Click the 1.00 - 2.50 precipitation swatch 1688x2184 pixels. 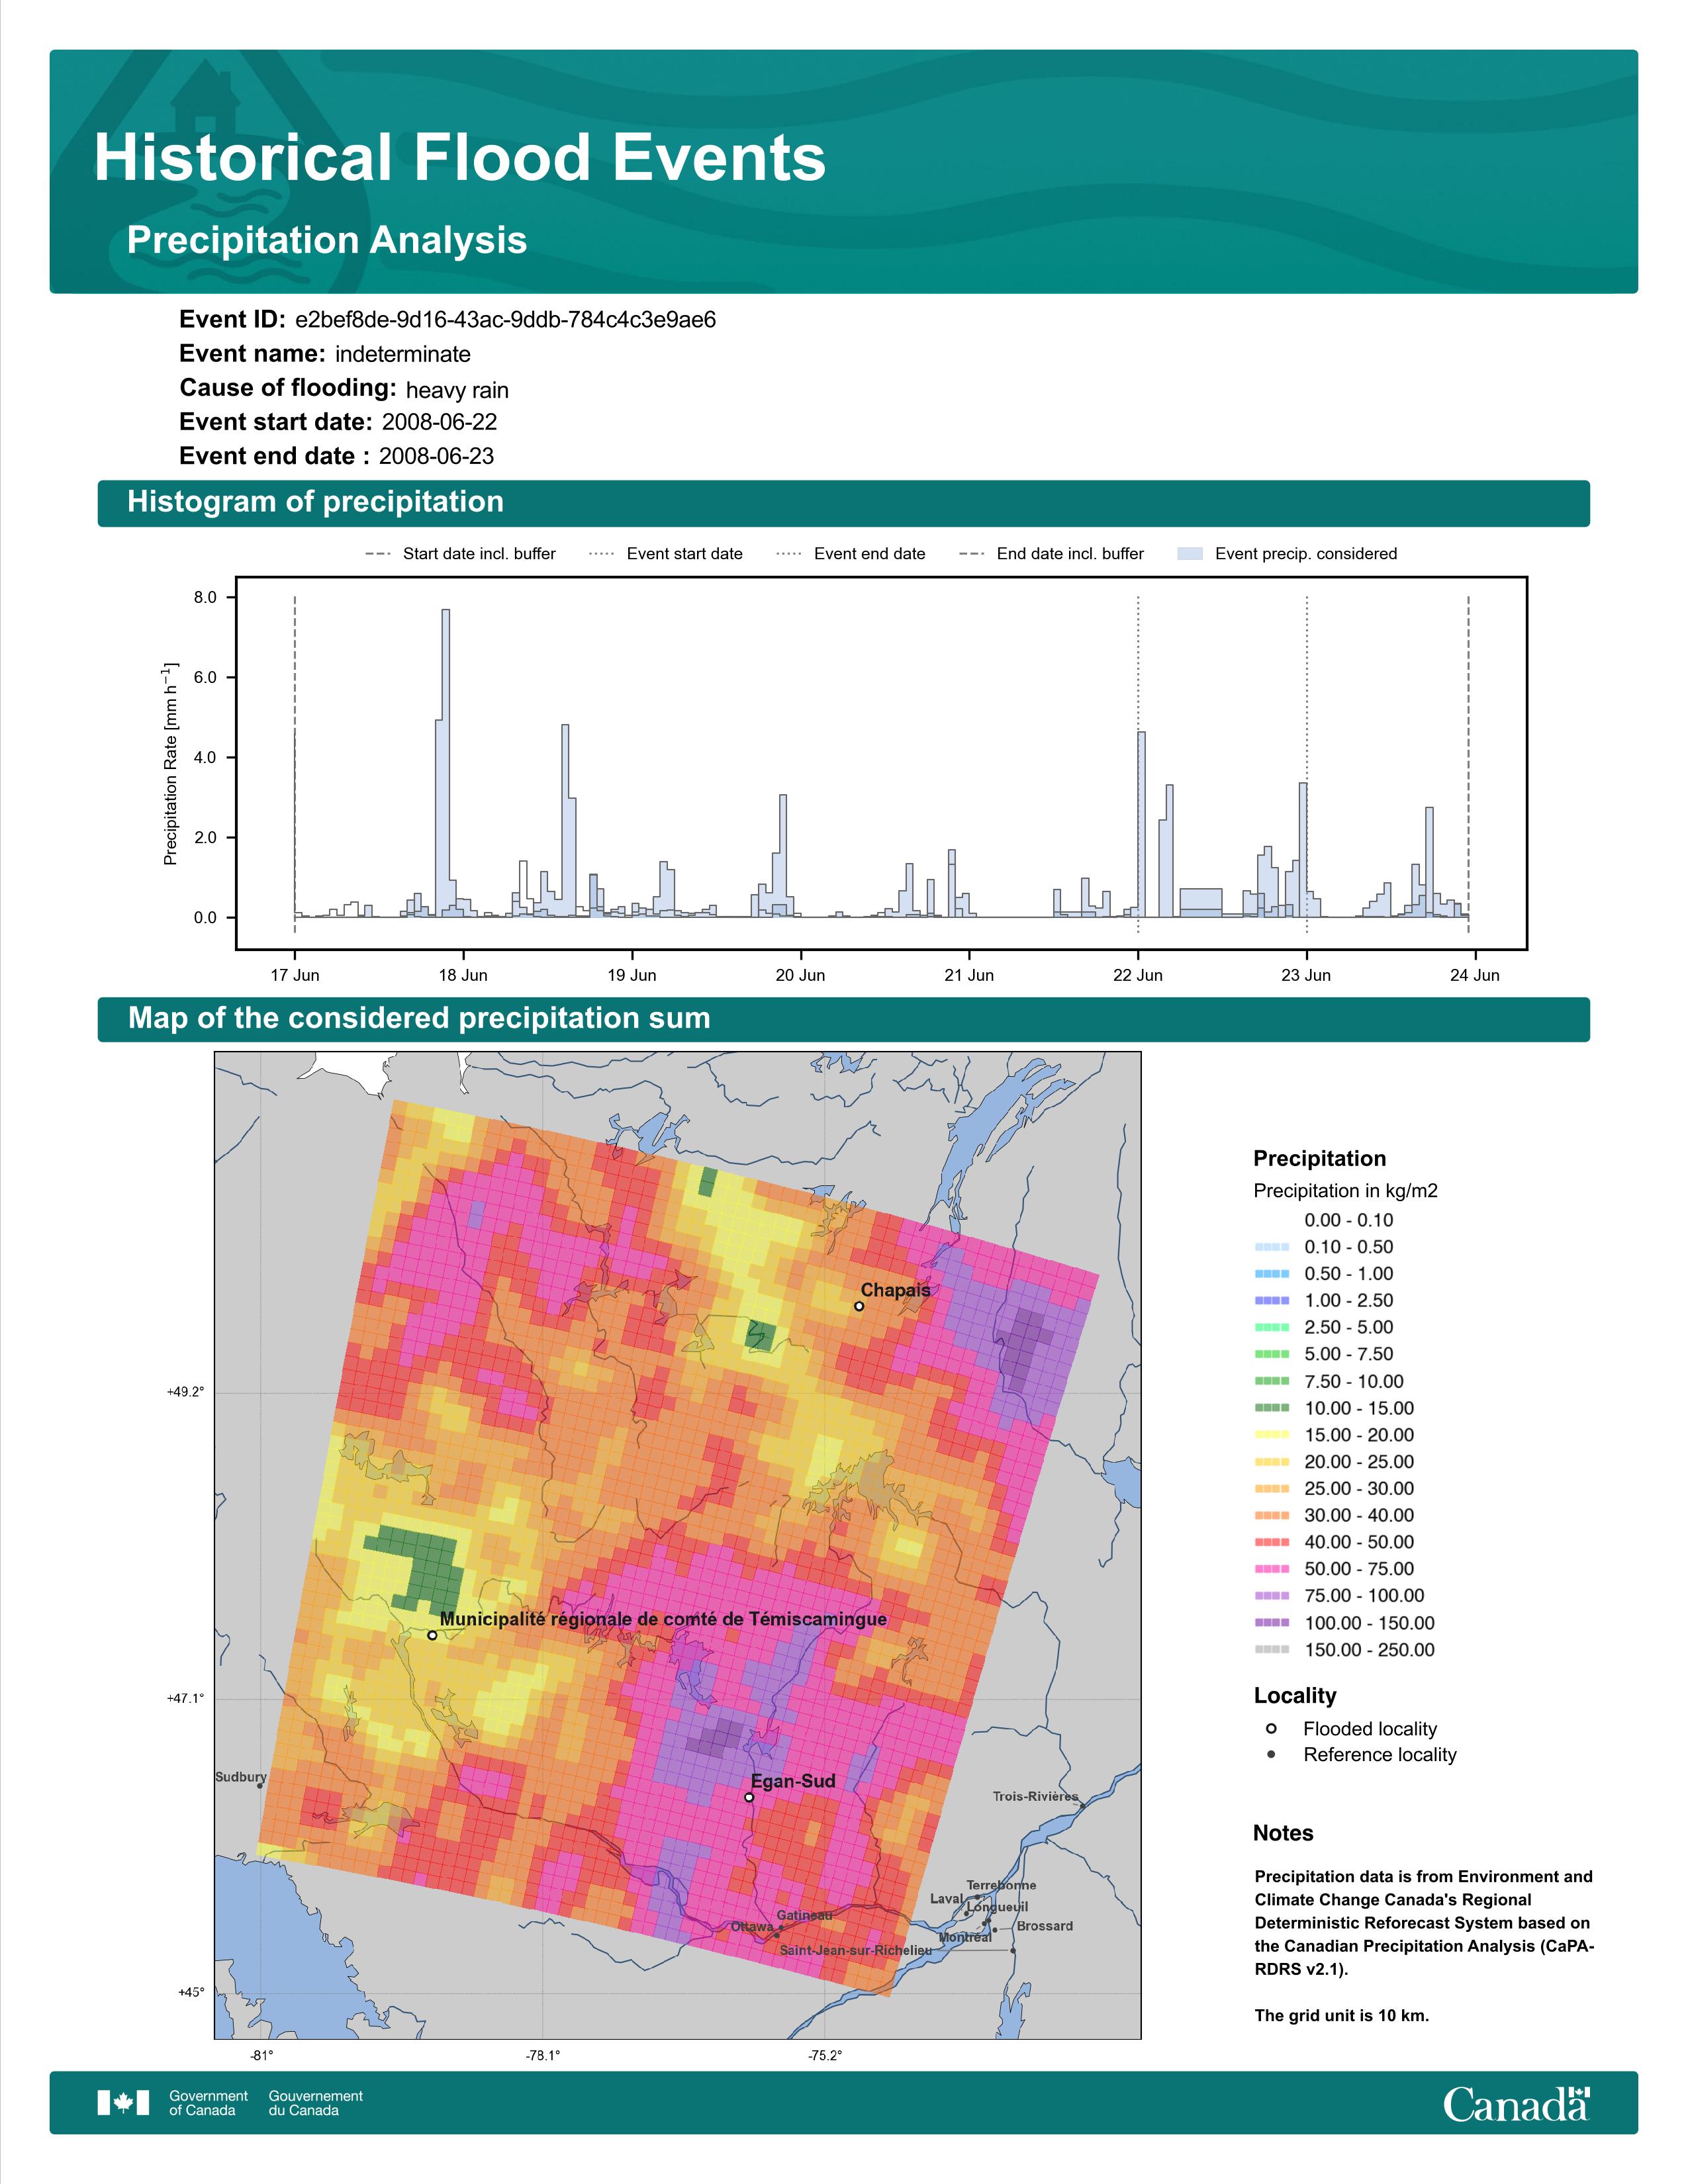1271,1301
